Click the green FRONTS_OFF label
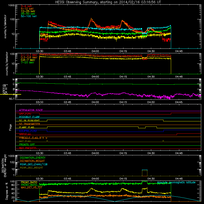Viewport: 204px width, 204px height. pos(27,145)
